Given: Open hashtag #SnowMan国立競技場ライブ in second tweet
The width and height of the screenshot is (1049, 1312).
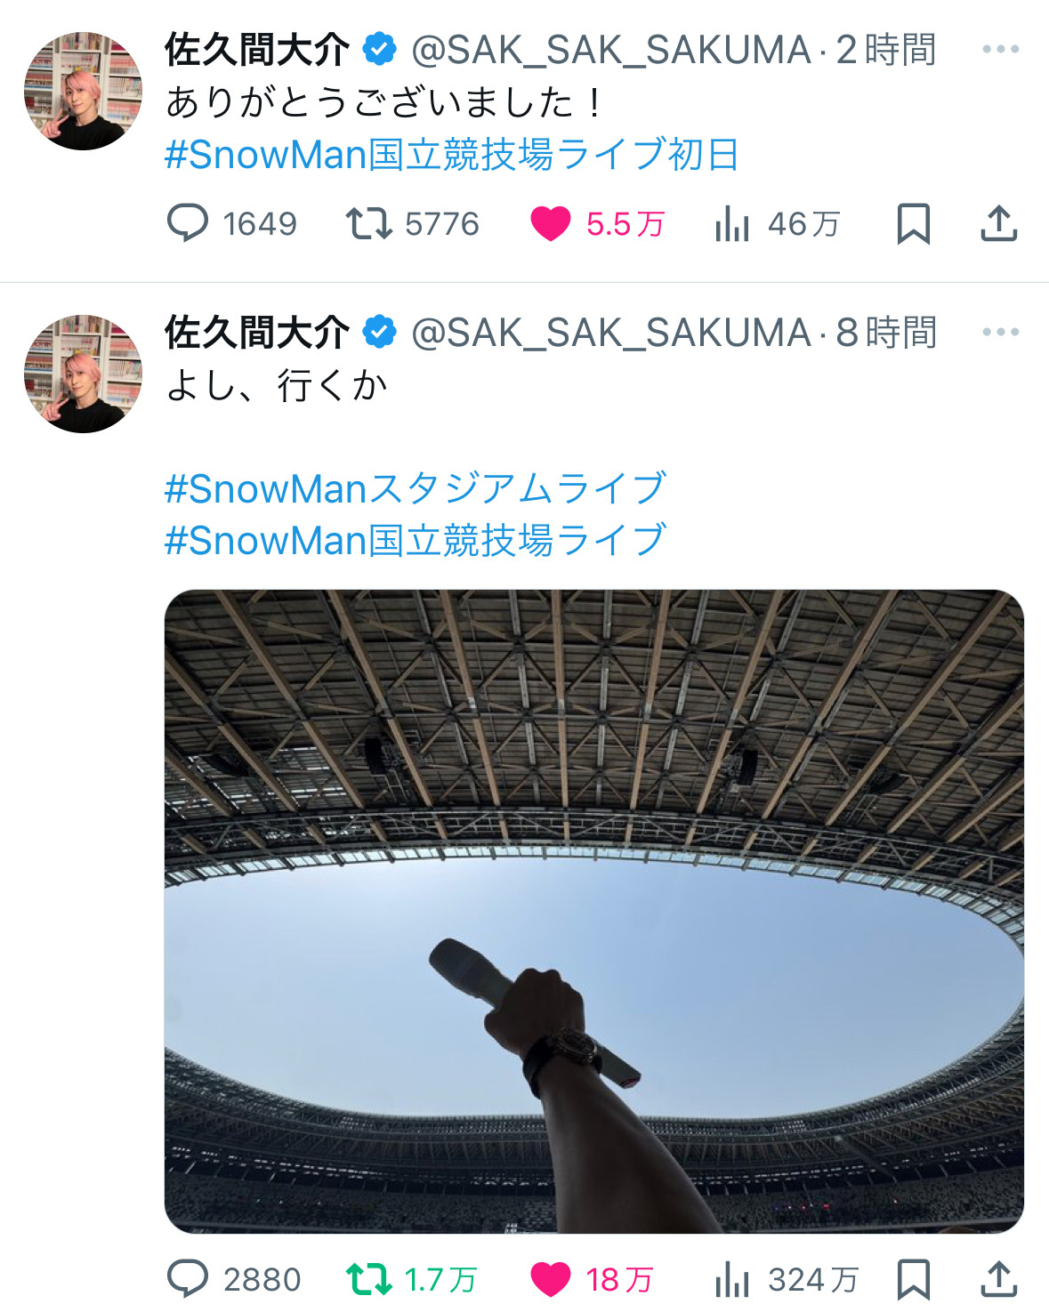Looking at the screenshot, I should pyautogui.click(x=416, y=540).
